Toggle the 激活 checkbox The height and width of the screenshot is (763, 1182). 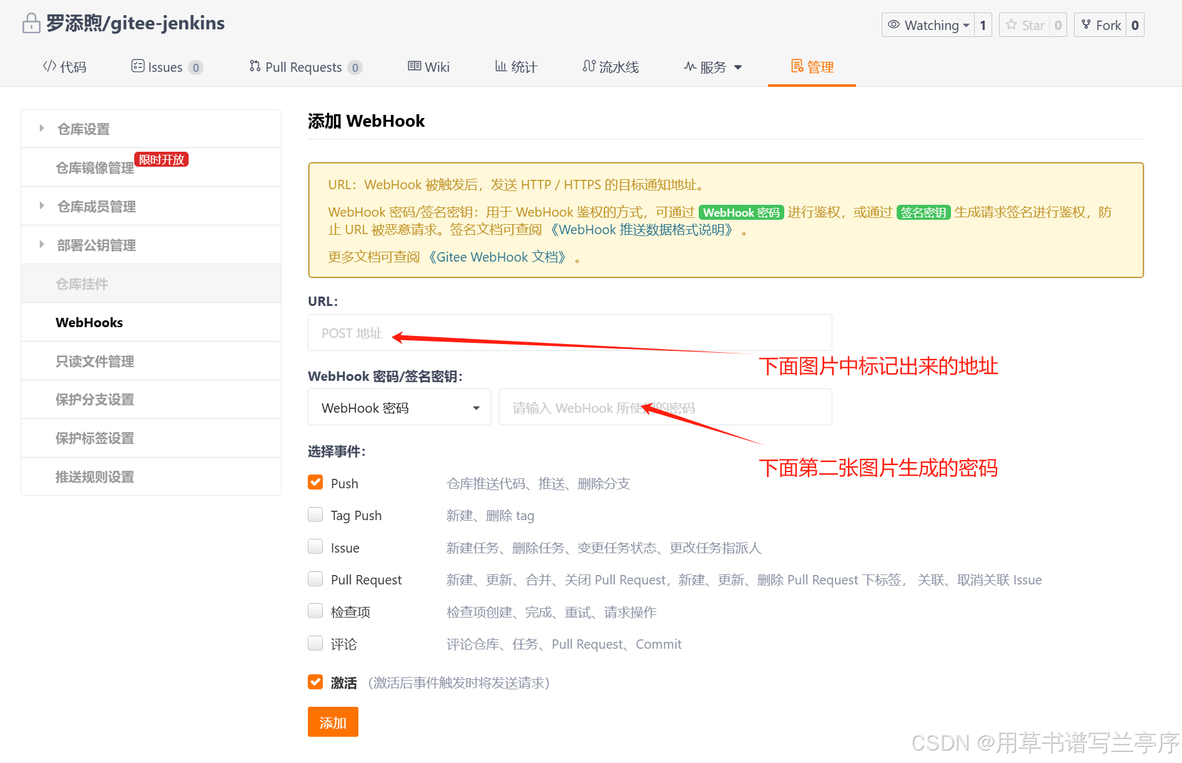(315, 682)
